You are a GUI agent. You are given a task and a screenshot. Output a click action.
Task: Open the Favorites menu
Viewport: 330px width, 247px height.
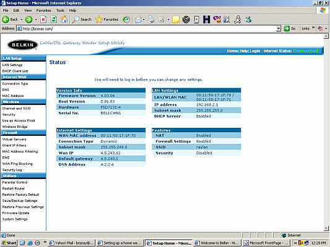pyautogui.click(x=43, y=10)
